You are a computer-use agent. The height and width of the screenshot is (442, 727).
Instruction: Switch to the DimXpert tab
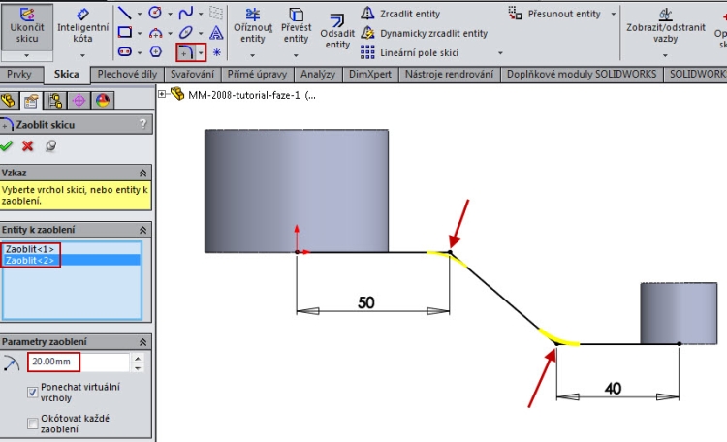370,75
